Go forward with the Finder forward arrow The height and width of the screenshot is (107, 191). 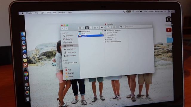click(66, 29)
